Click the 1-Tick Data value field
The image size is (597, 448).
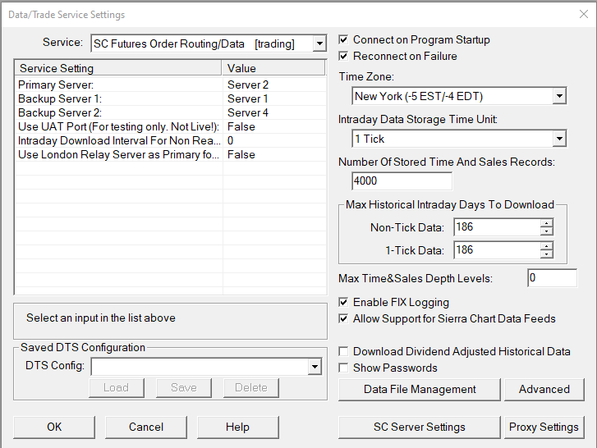click(x=497, y=250)
